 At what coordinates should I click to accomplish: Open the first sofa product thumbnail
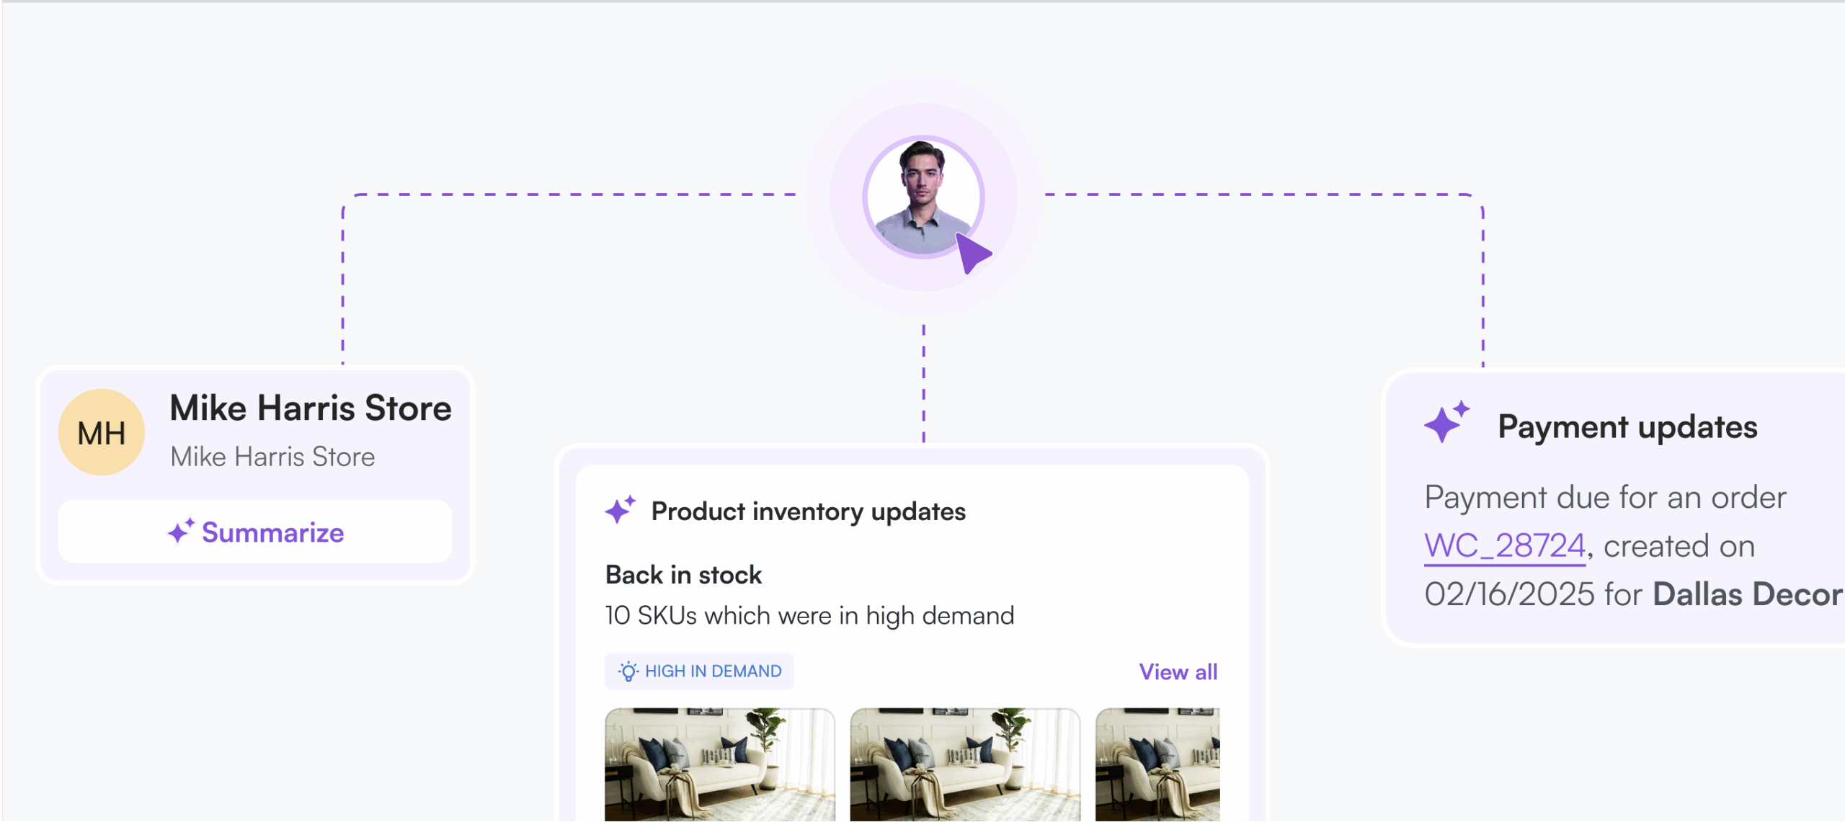coord(719,764)
